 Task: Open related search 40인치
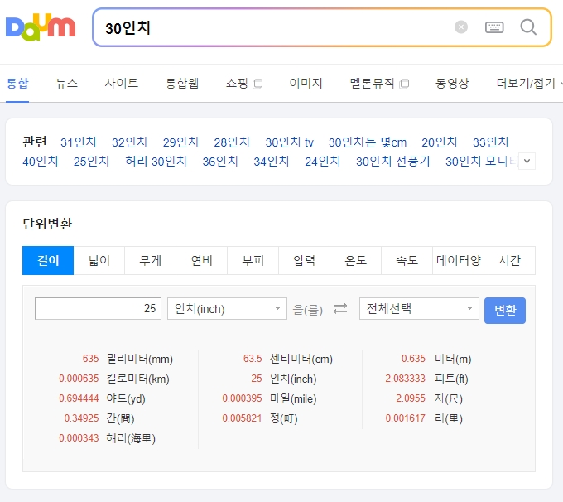41,162
